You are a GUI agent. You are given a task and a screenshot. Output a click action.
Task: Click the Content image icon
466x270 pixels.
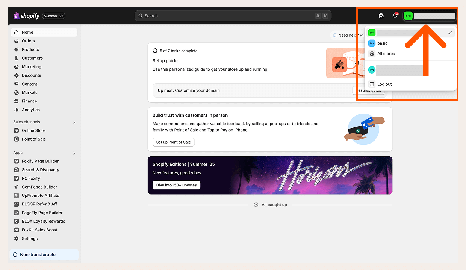point(16,84)
